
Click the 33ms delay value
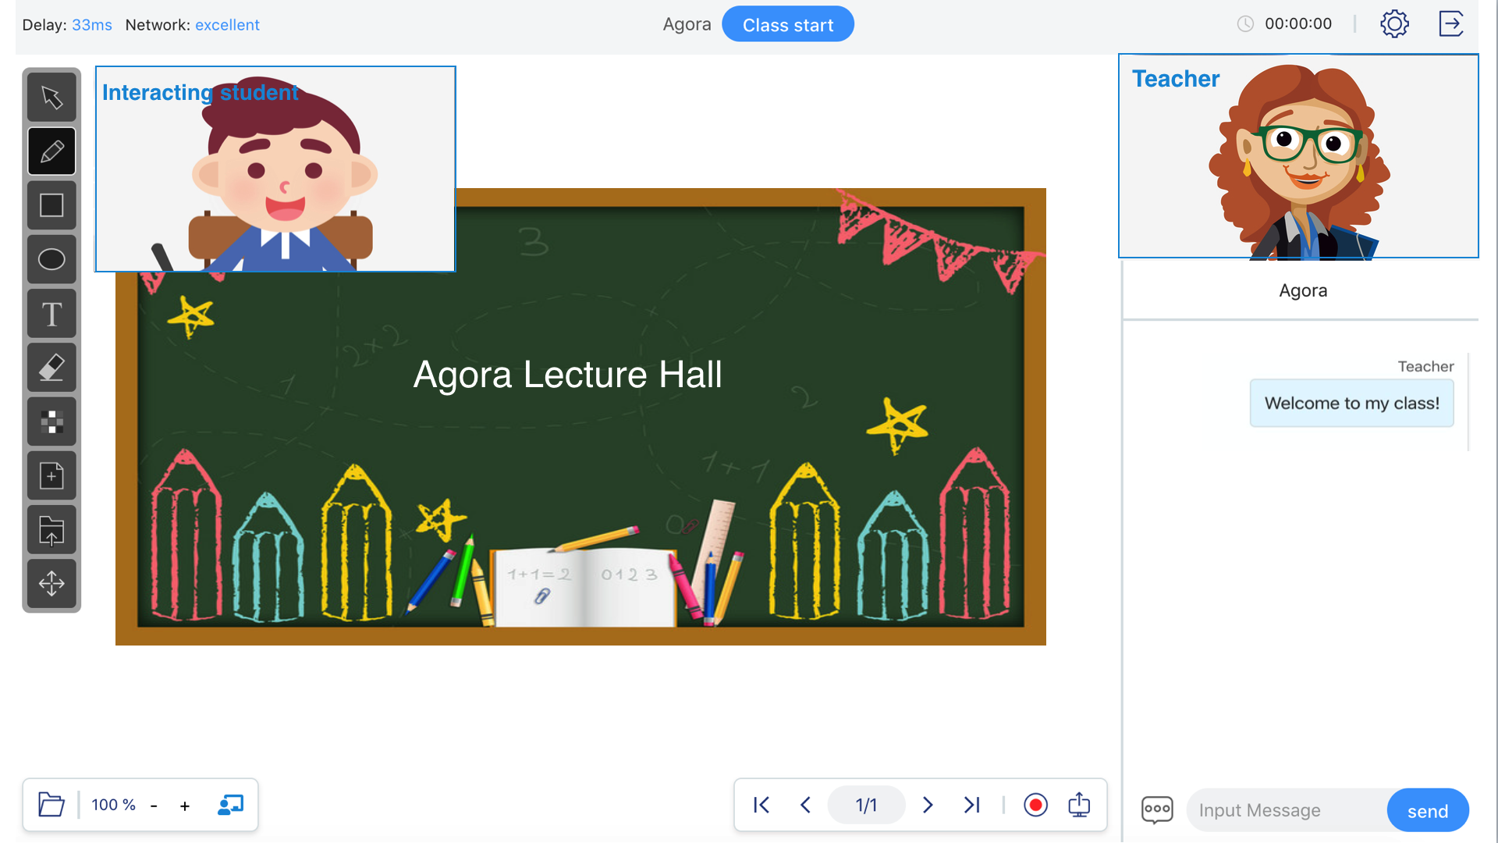click(x=92, y=25)
